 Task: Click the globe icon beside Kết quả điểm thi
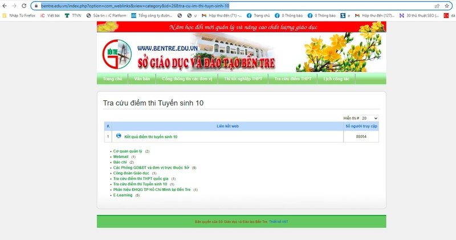tap(119, 136)
